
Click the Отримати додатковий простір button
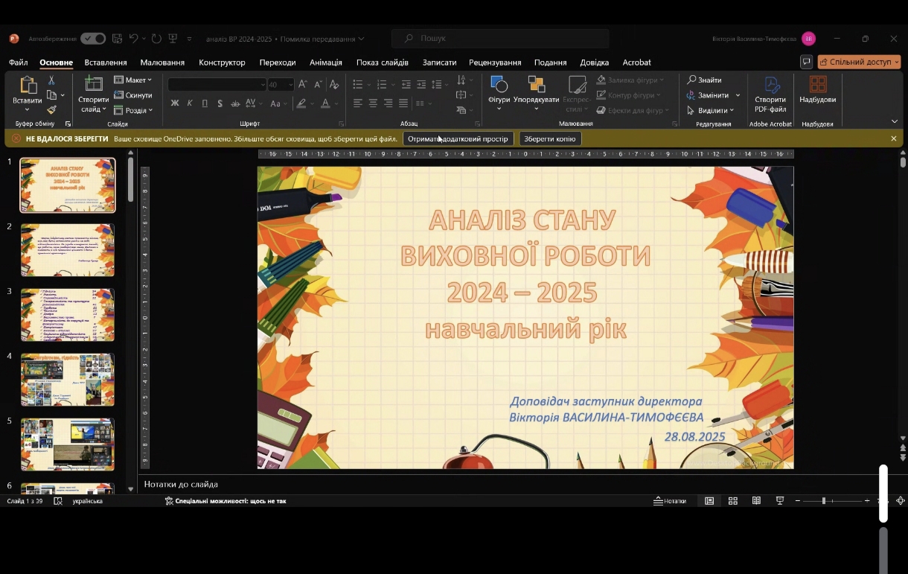click(458, 139)
